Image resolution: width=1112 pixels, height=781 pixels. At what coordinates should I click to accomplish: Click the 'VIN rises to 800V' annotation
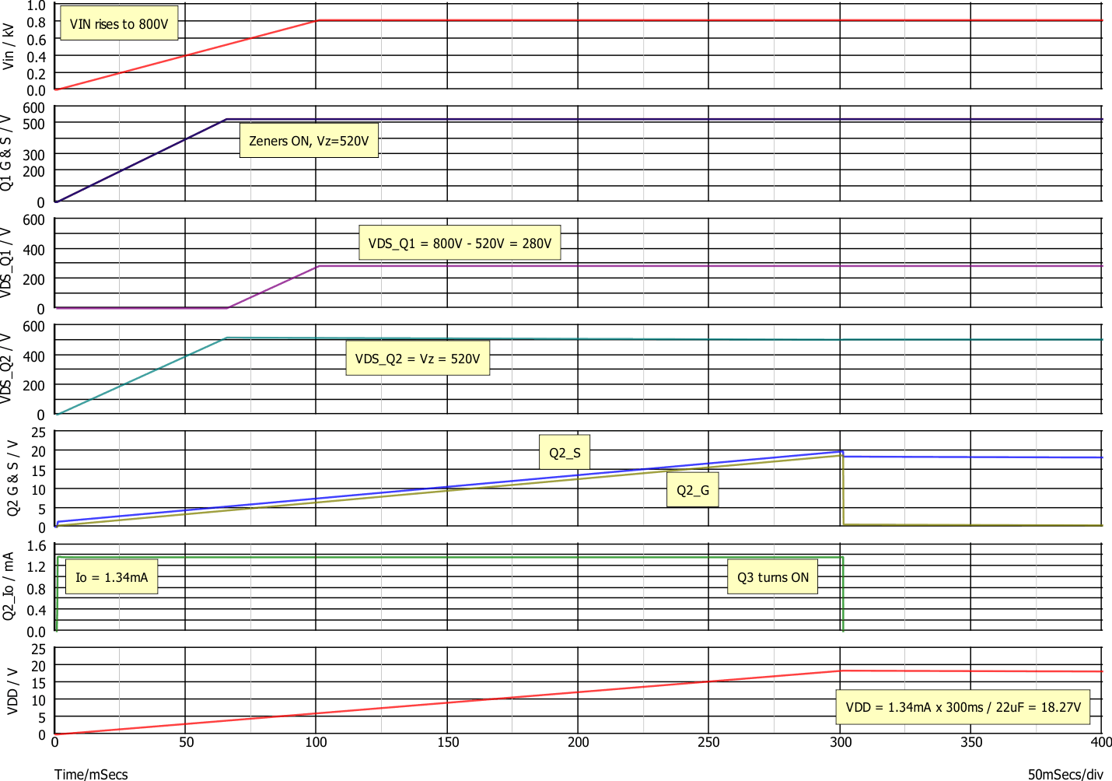click(119, 23)
